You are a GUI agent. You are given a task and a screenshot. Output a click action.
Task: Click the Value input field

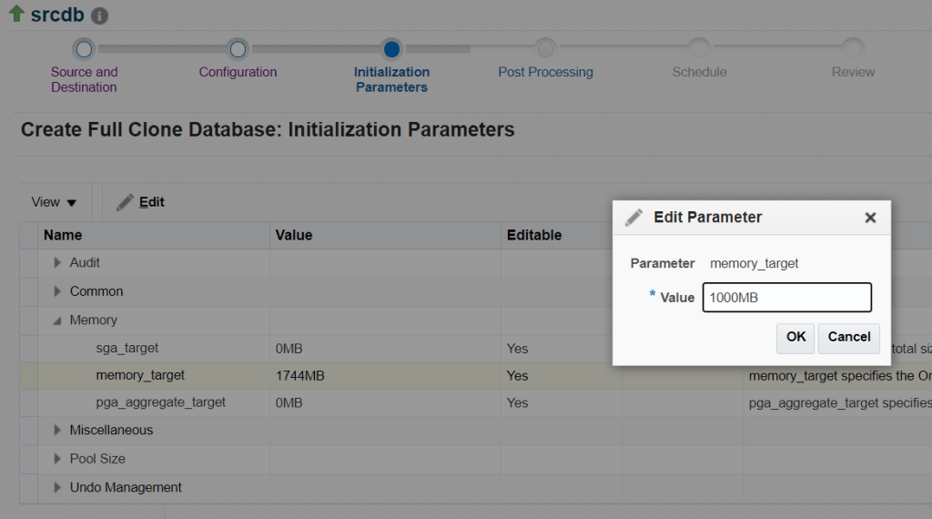coord(786,298)
